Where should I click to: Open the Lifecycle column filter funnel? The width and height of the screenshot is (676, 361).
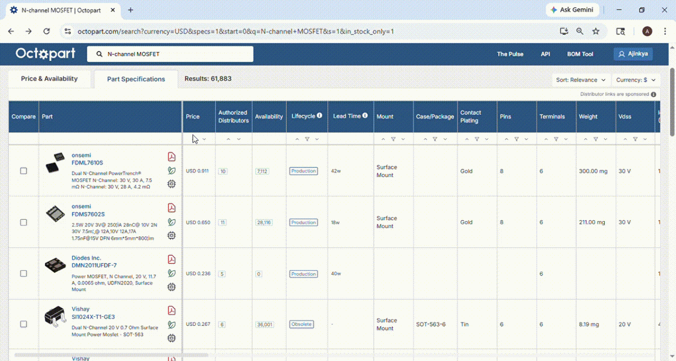point(307,139)
